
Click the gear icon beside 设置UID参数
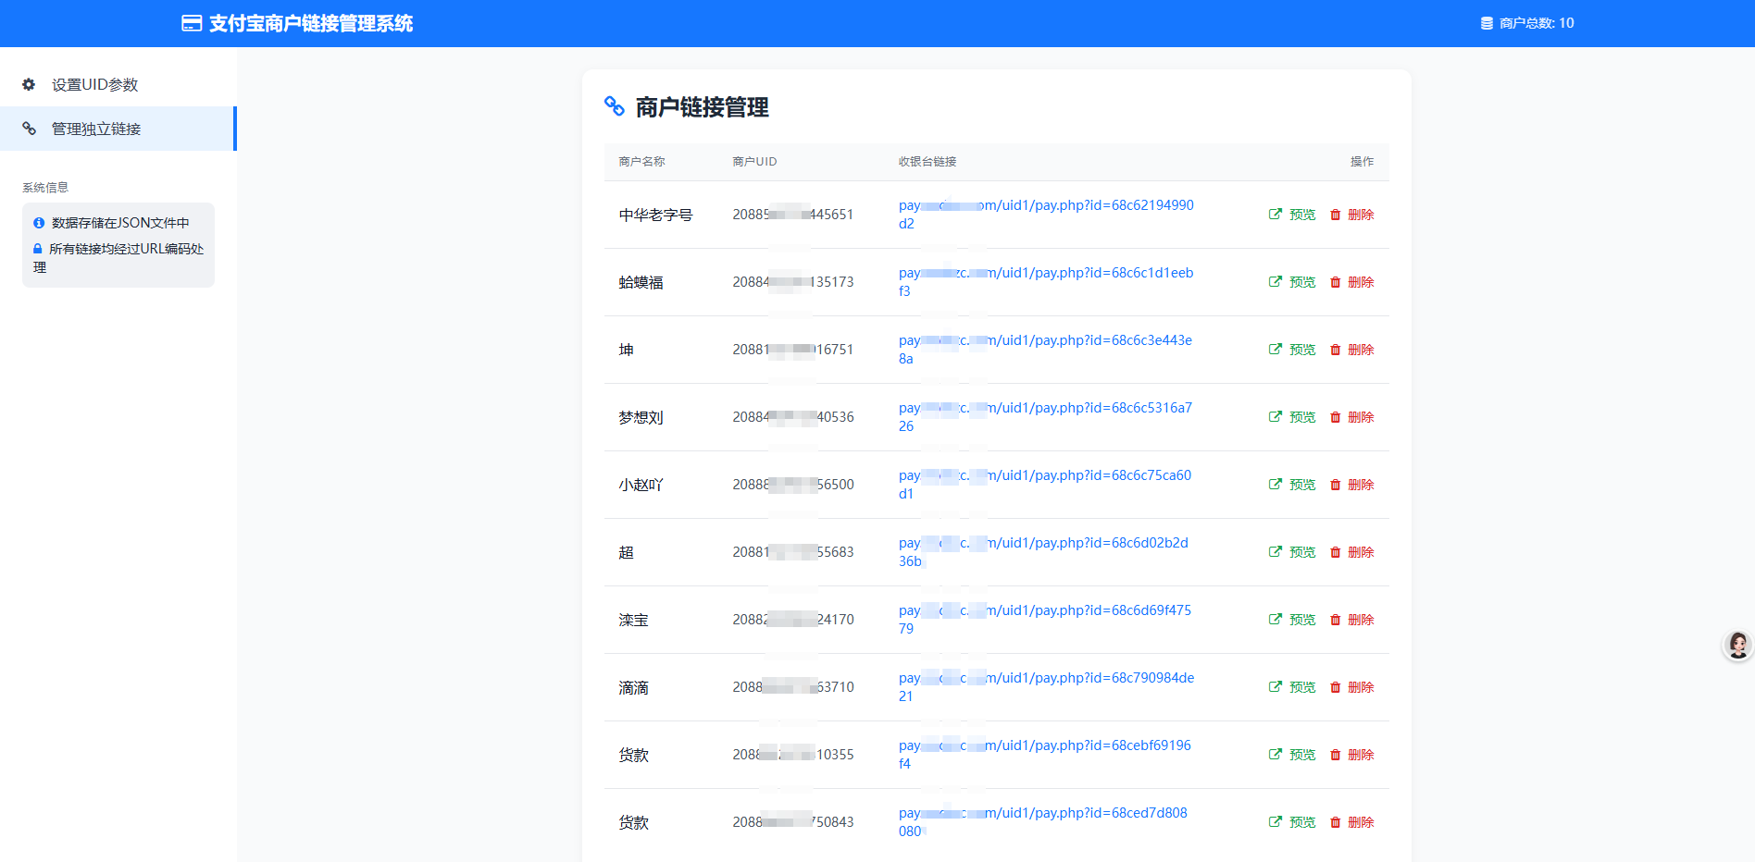pyautogui.click(x=29, y=84)
